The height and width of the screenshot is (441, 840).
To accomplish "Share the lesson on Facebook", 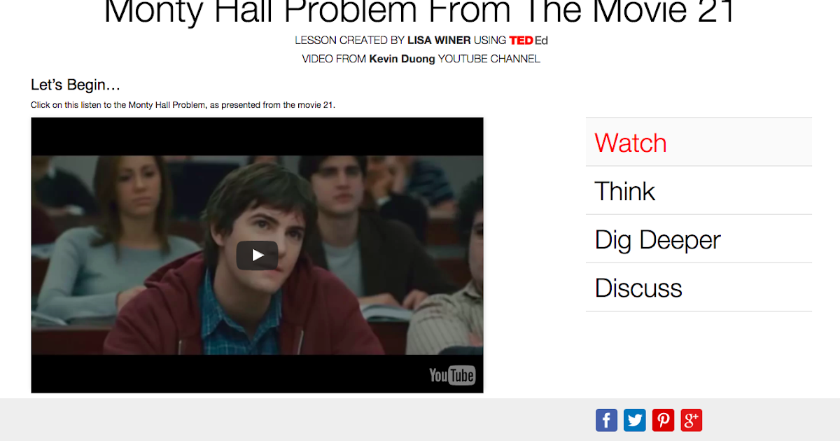I will (606, 420).
